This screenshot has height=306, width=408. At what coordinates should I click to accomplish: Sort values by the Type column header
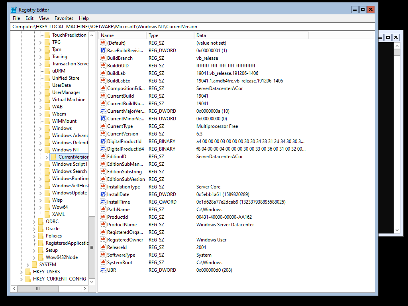point(170,35)
